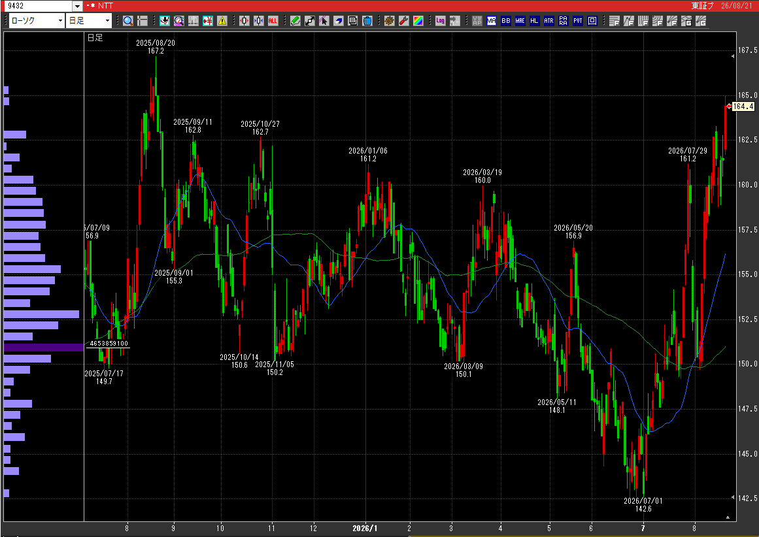Viewport: 759px width, 537px height.
Task: Click the blue trash bin icon
Action: click(x=367, y=21)
